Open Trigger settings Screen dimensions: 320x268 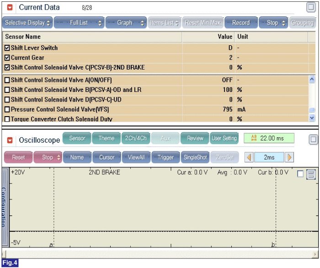point(165,157)
